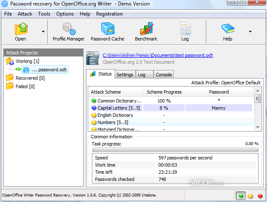Switch to the Console tab
267x202 pixels.
164,75
